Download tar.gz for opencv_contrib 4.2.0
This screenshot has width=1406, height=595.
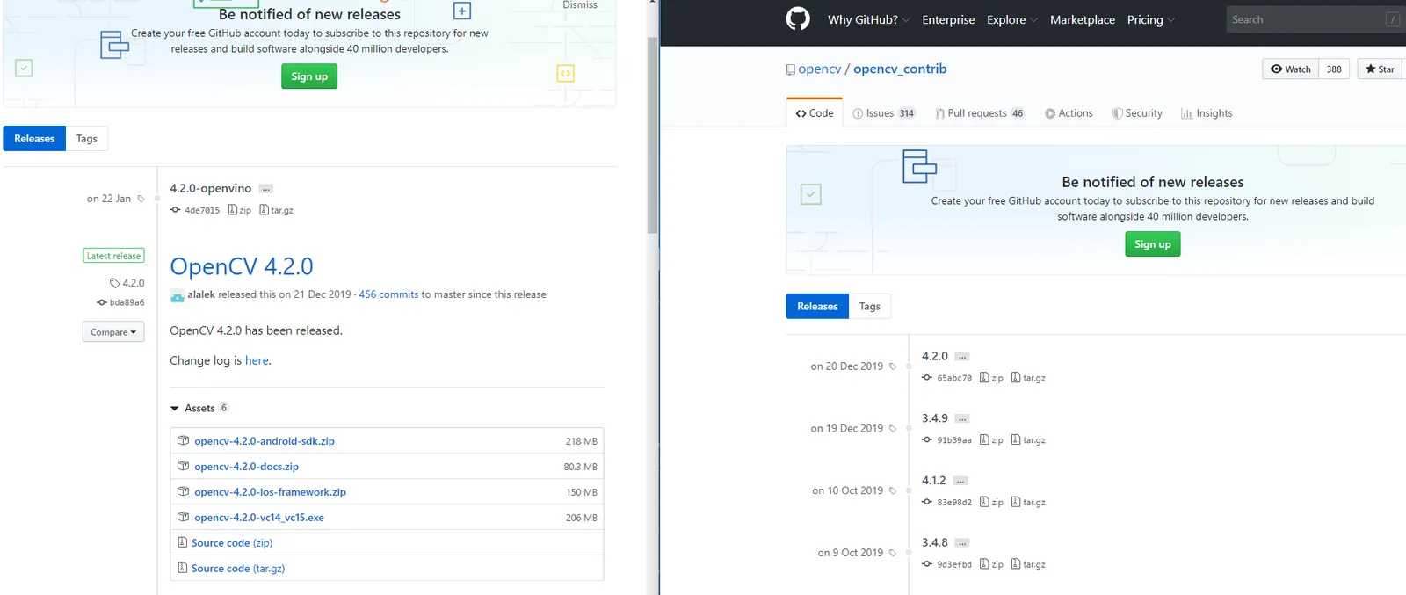click(1029, 378)
